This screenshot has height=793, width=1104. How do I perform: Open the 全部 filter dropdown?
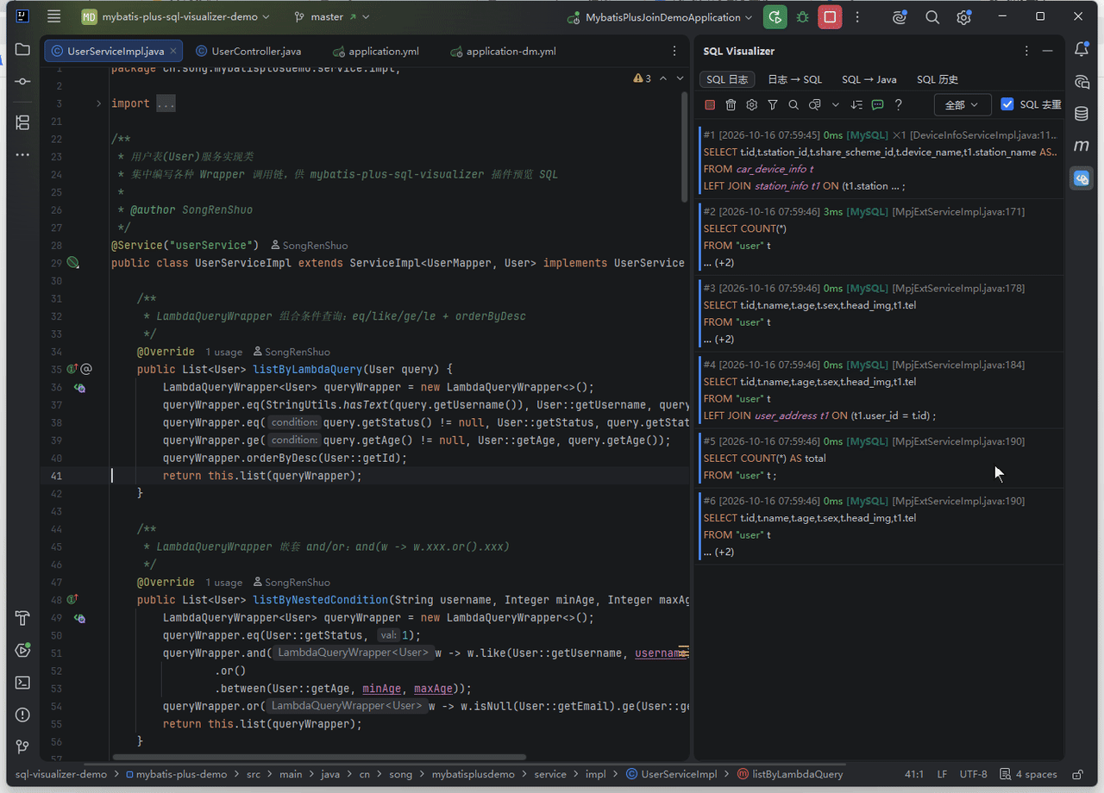pos(962,105)
